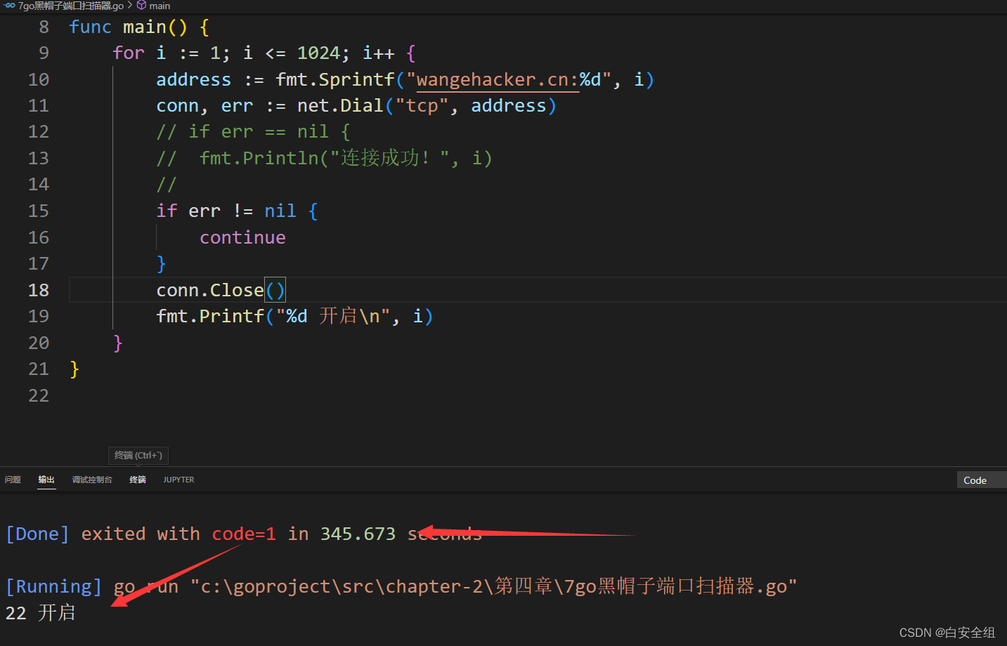The image size is (1007, 646).
Task: Click 'conn.Close' on line 18
Action: (x=209, y=290)
